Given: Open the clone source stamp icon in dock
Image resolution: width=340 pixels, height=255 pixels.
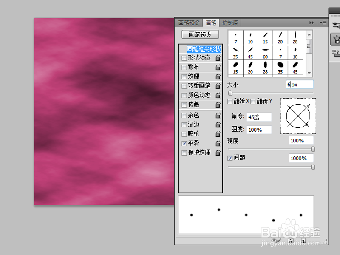Looking at the screenshot, I should [x=336, y=53].
